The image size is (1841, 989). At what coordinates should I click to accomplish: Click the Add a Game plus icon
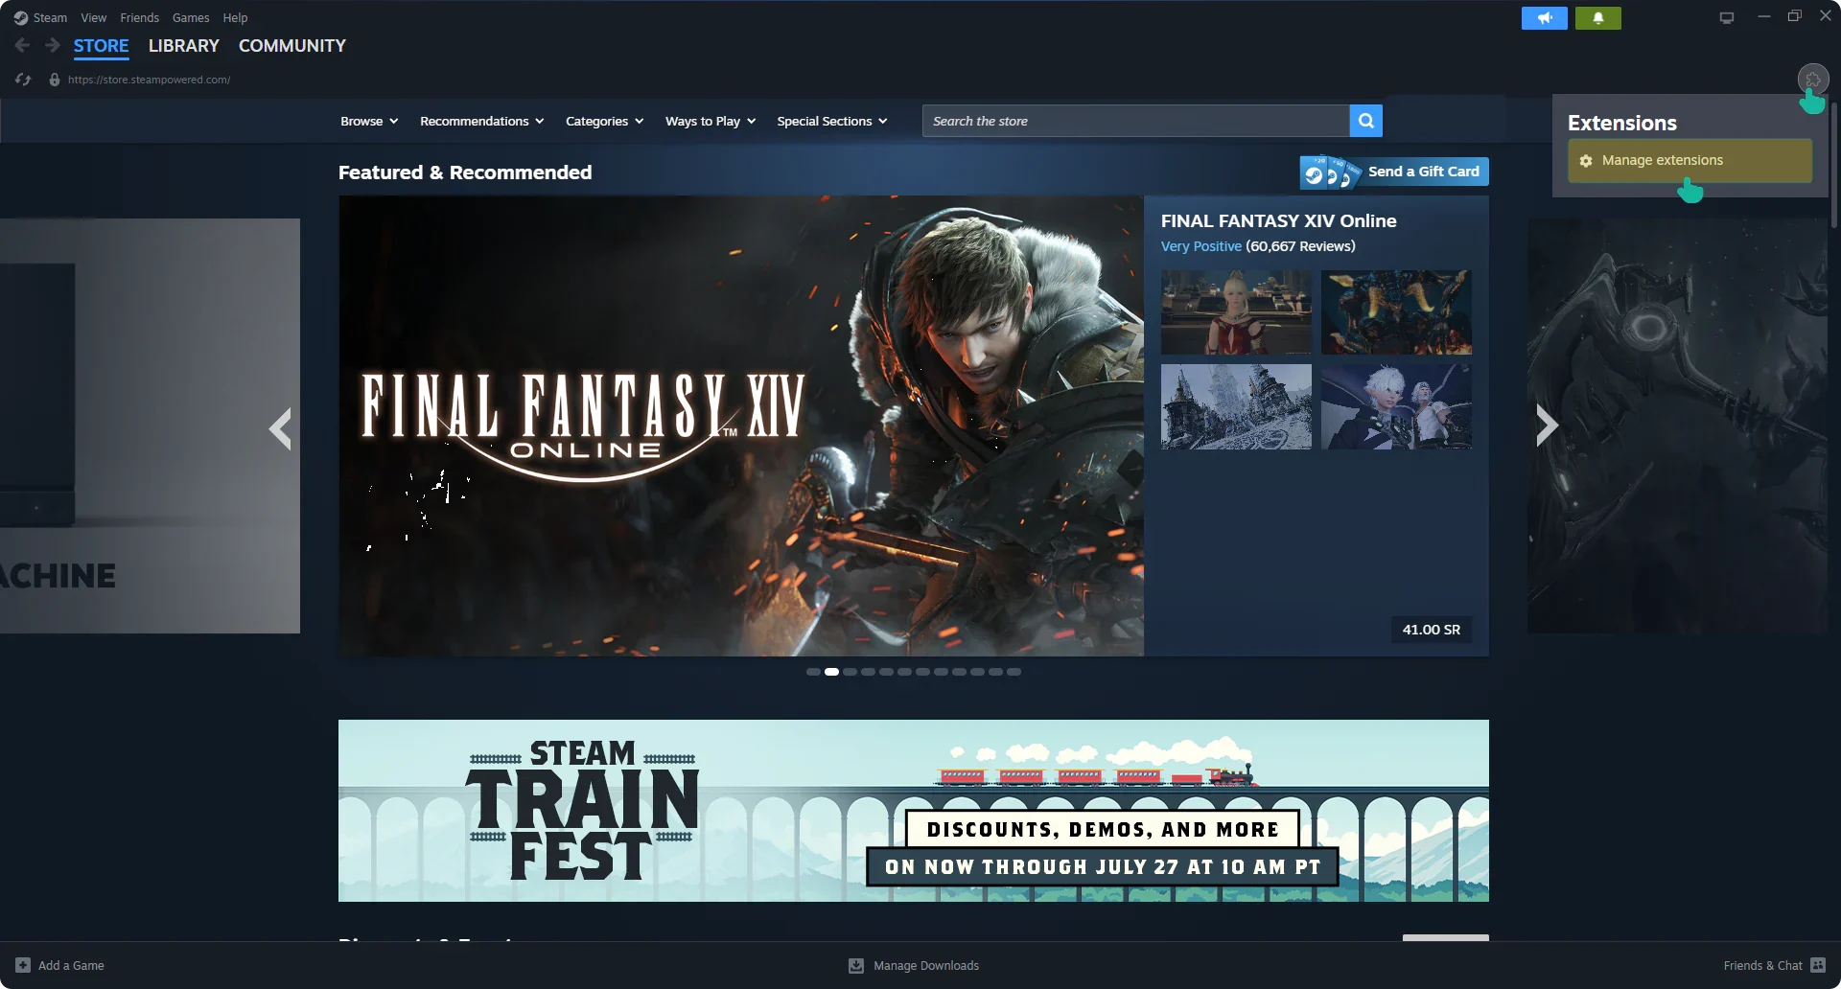(x=23, y=965)
